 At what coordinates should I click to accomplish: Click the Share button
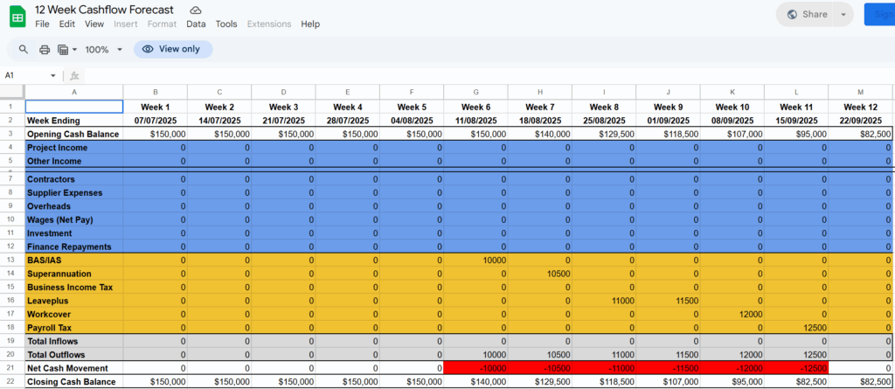coord(805,14)
